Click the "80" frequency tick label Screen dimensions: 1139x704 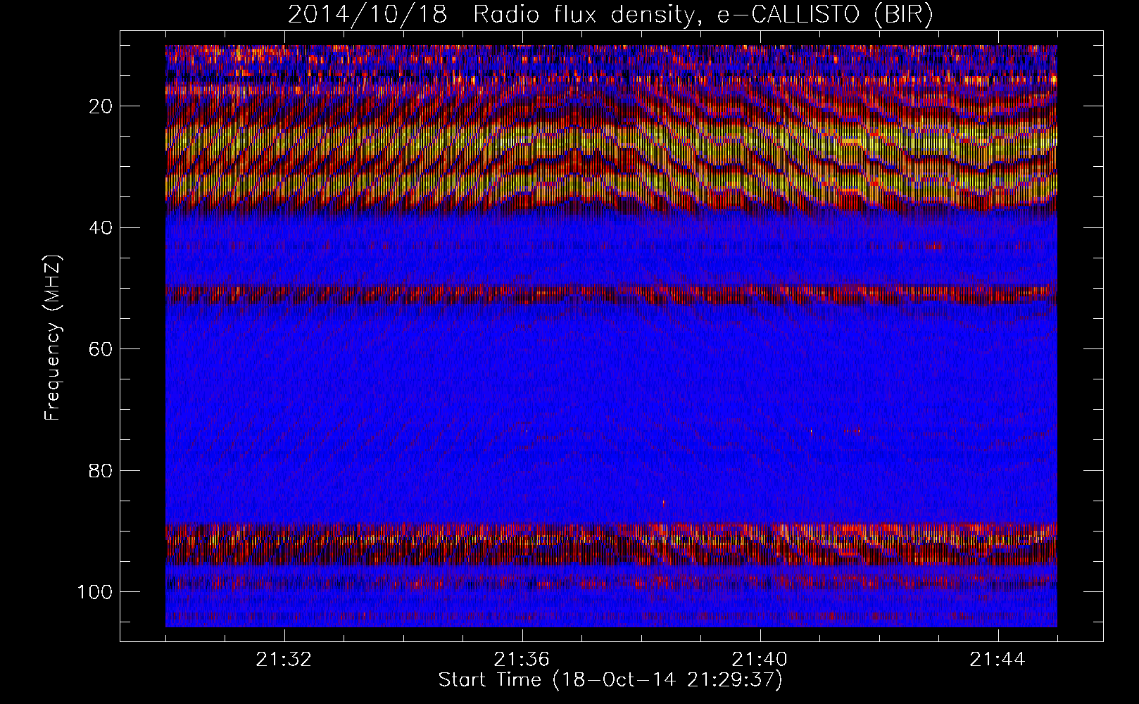[x=102, y=470]
